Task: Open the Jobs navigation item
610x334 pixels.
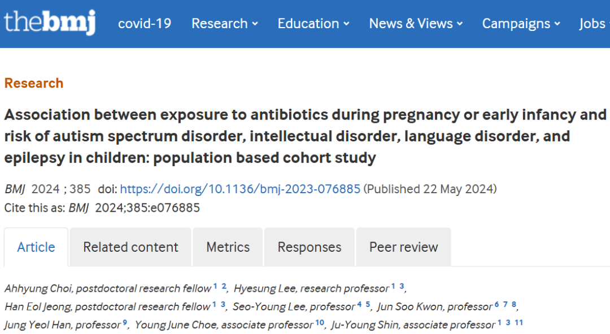Action: (x=594, y=24)
